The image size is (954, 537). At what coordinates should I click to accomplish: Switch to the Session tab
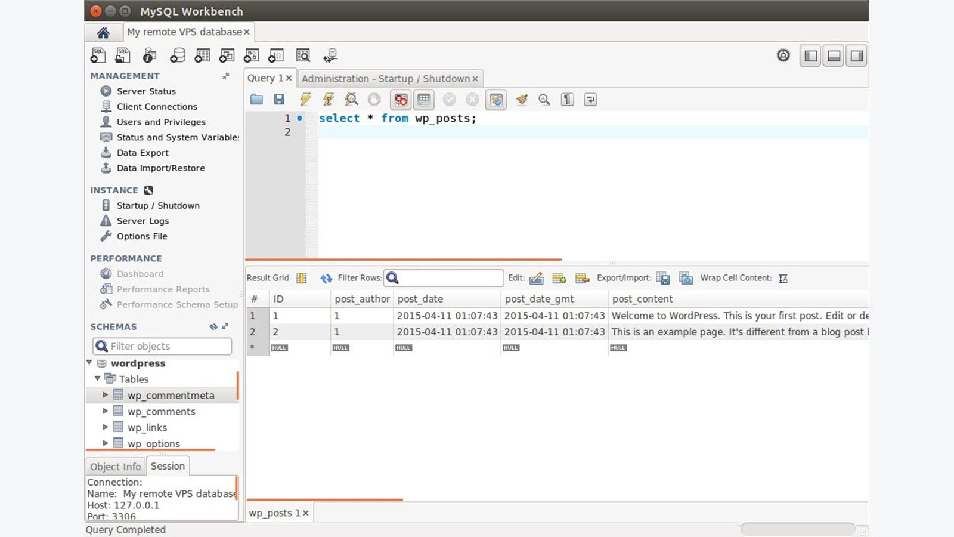168,466
